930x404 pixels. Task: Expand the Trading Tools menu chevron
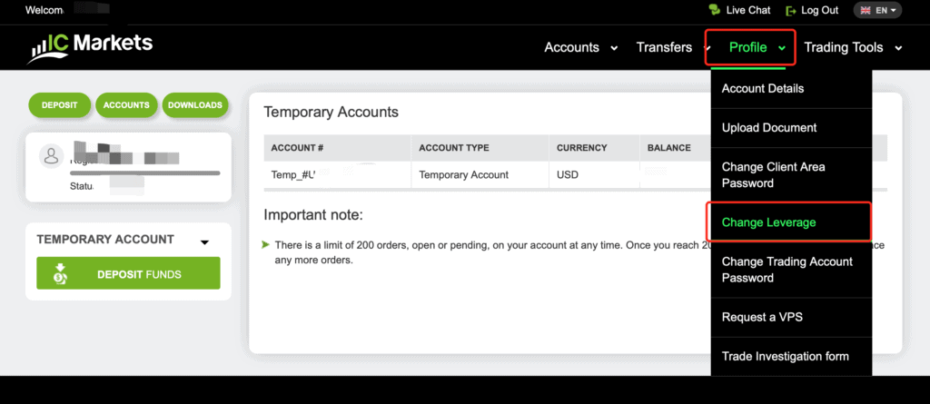(898, 48)
